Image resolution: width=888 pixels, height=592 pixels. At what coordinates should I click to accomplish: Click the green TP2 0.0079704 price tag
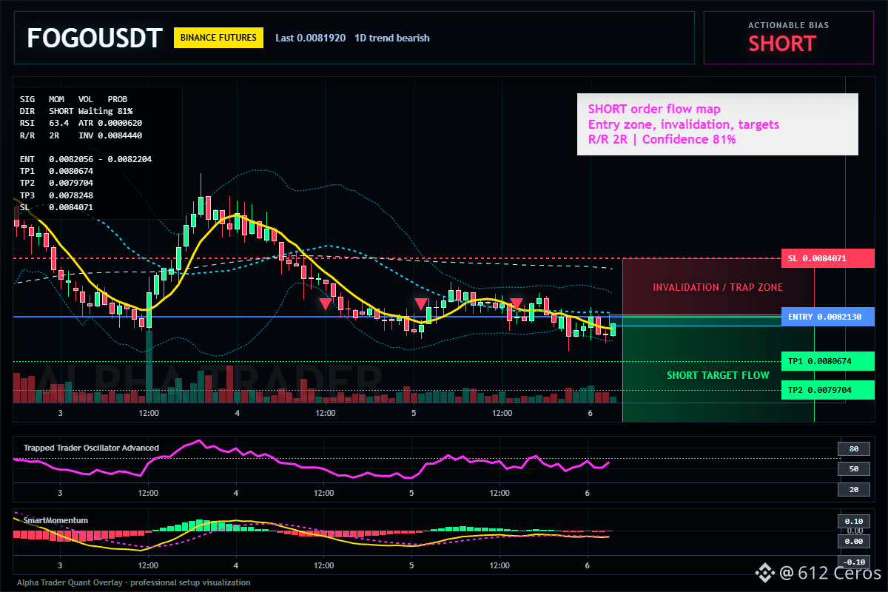pyautogui.click(x=827, y=390)
